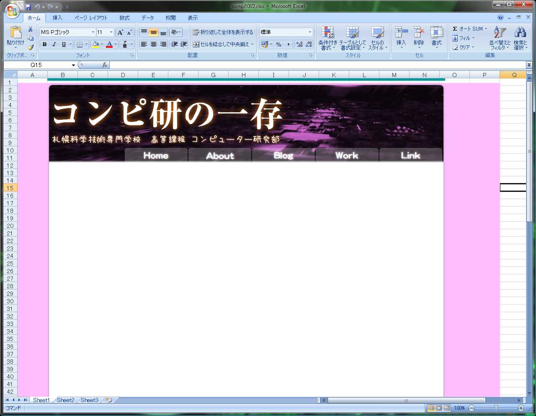Open the number format 標準 dropdown
Image resolution: width=536 pixels, height=416 pixels.
(310, 32)
